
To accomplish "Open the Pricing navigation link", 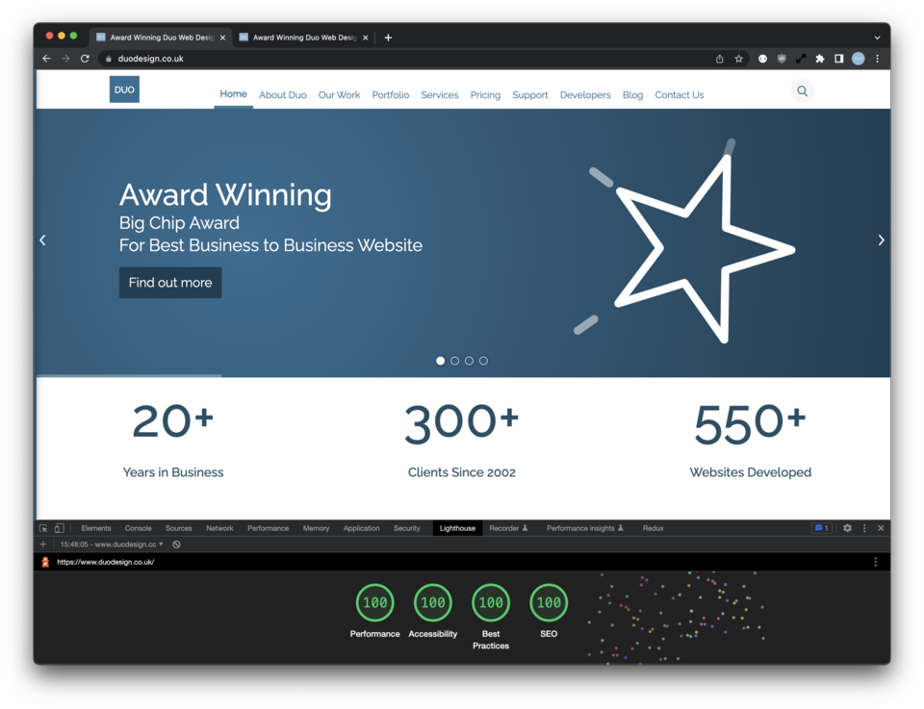I will [485, 95].
